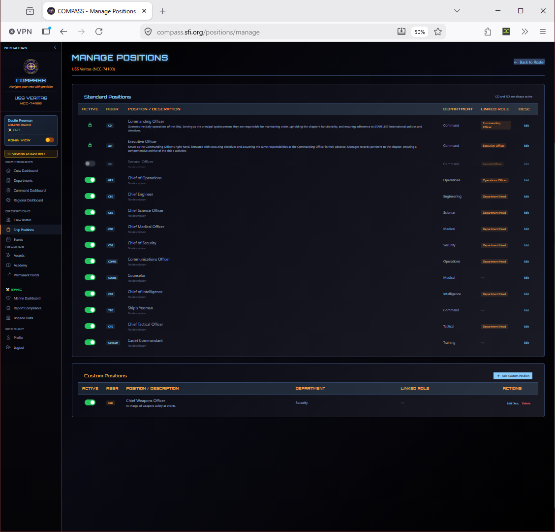Edit Desc for Chief Weapons Officer
Screen dimensions: 555x532
point(513,403)
